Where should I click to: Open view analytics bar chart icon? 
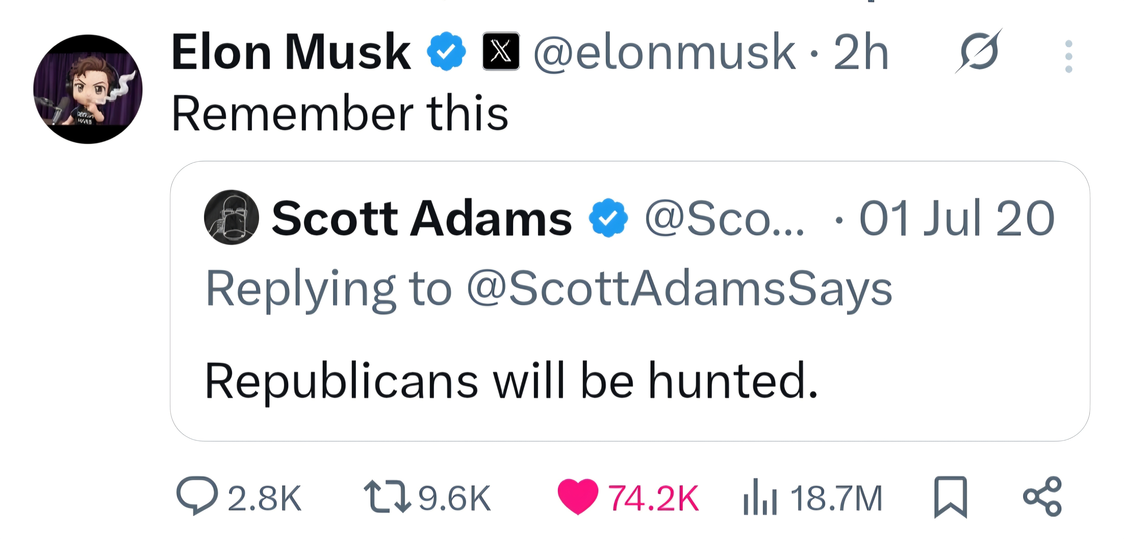coord(760,497)
